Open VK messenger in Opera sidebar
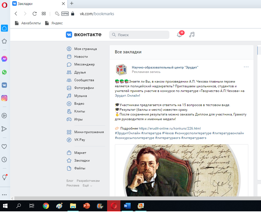 (x=4, y=85)
